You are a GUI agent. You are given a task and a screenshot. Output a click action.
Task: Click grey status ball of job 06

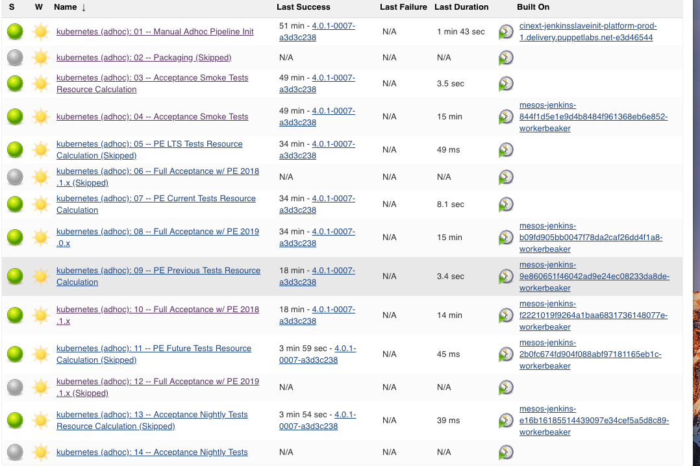point(15,177)
